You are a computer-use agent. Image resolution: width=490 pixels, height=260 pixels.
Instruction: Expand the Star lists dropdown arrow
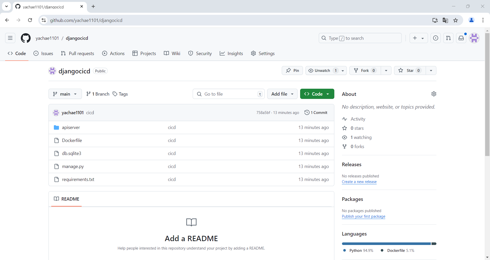pyautogui.click(x=431, y=71)
